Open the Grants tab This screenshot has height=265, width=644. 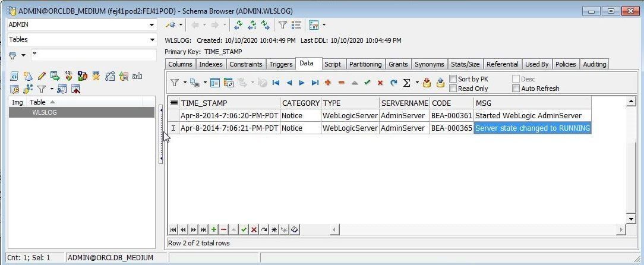(x=398, y=64)
